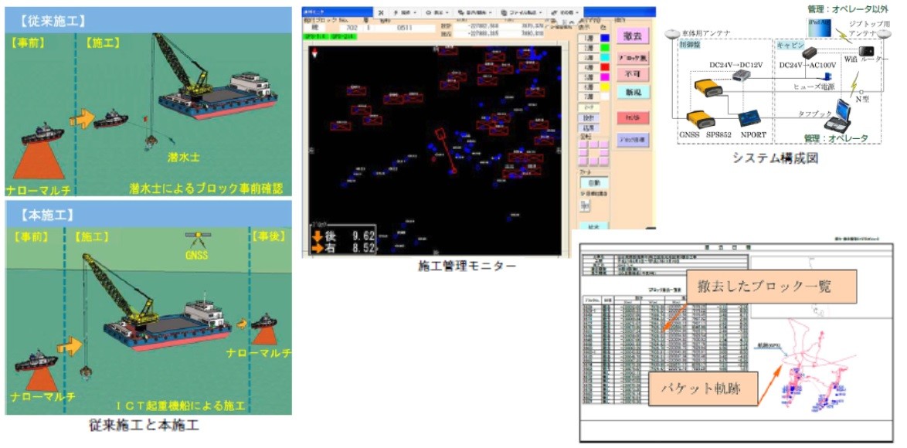907x448 pixels.
Task: Open the ファイル転送 dropdown in the toolbar
Action: [x=520, y=12]
